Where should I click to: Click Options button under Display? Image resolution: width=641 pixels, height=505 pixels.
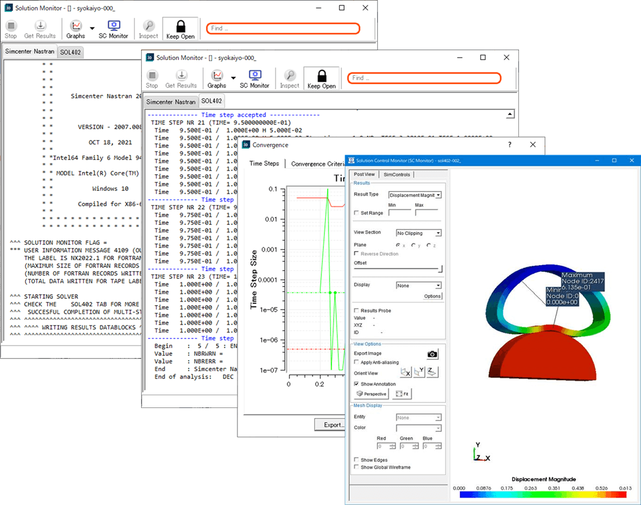(x=432, y=296)
